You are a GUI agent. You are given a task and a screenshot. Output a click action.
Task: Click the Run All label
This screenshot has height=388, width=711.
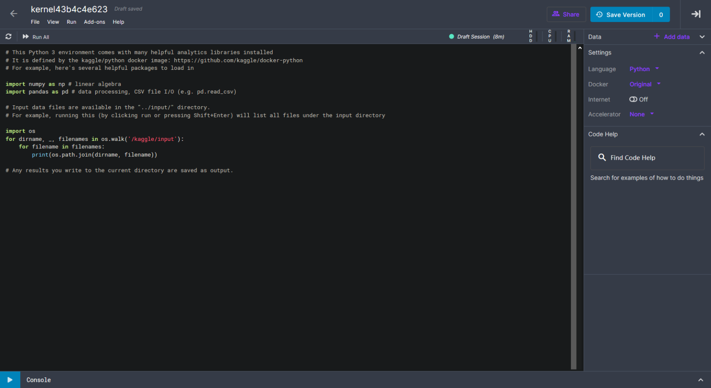(x=41, y=37)
